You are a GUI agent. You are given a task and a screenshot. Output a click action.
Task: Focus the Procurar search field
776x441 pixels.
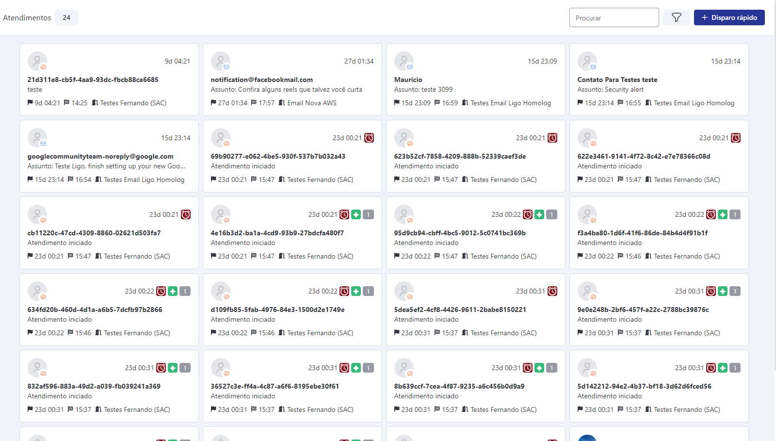[x=614, y=17]
